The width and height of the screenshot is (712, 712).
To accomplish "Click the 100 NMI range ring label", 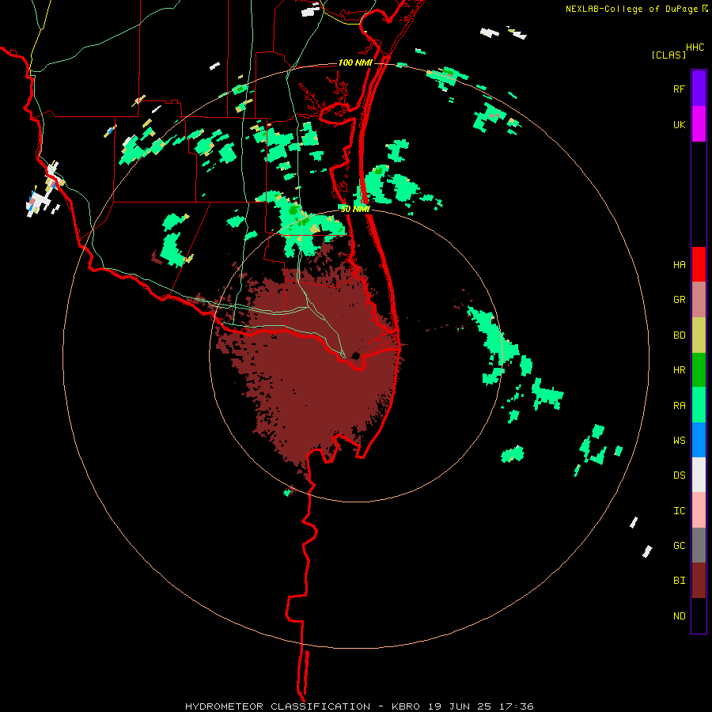I will (355, 62).
